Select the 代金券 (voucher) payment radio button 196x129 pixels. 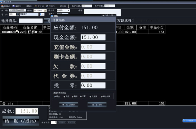[90, 96]
